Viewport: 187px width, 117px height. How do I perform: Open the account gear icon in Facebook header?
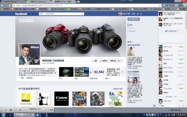[141, 14]
